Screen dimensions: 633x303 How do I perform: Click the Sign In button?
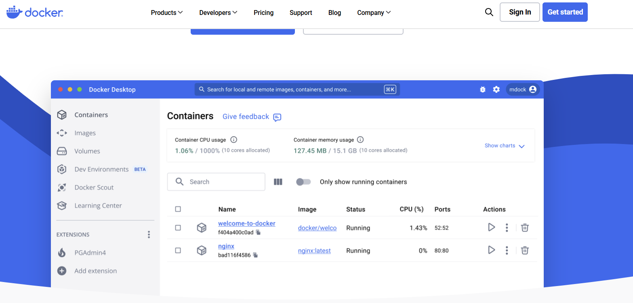(520, 12)
